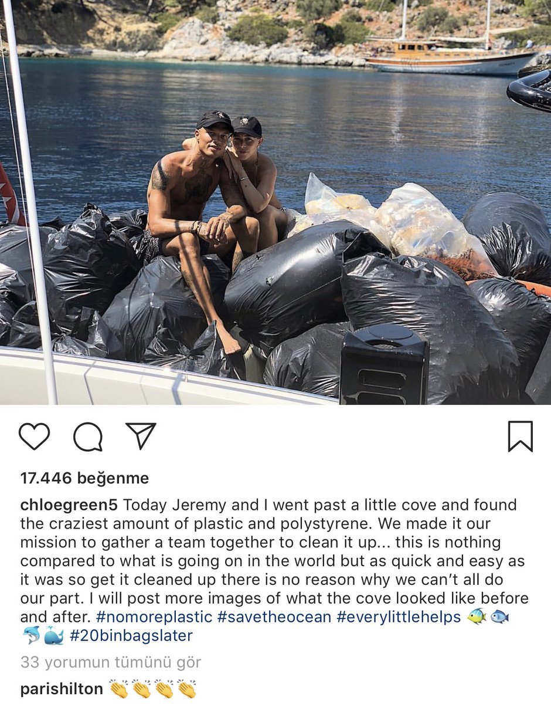551x704 pixels.
Task: Tap the caption text starting 'Today Jeremy'
Action: [274, 561]
